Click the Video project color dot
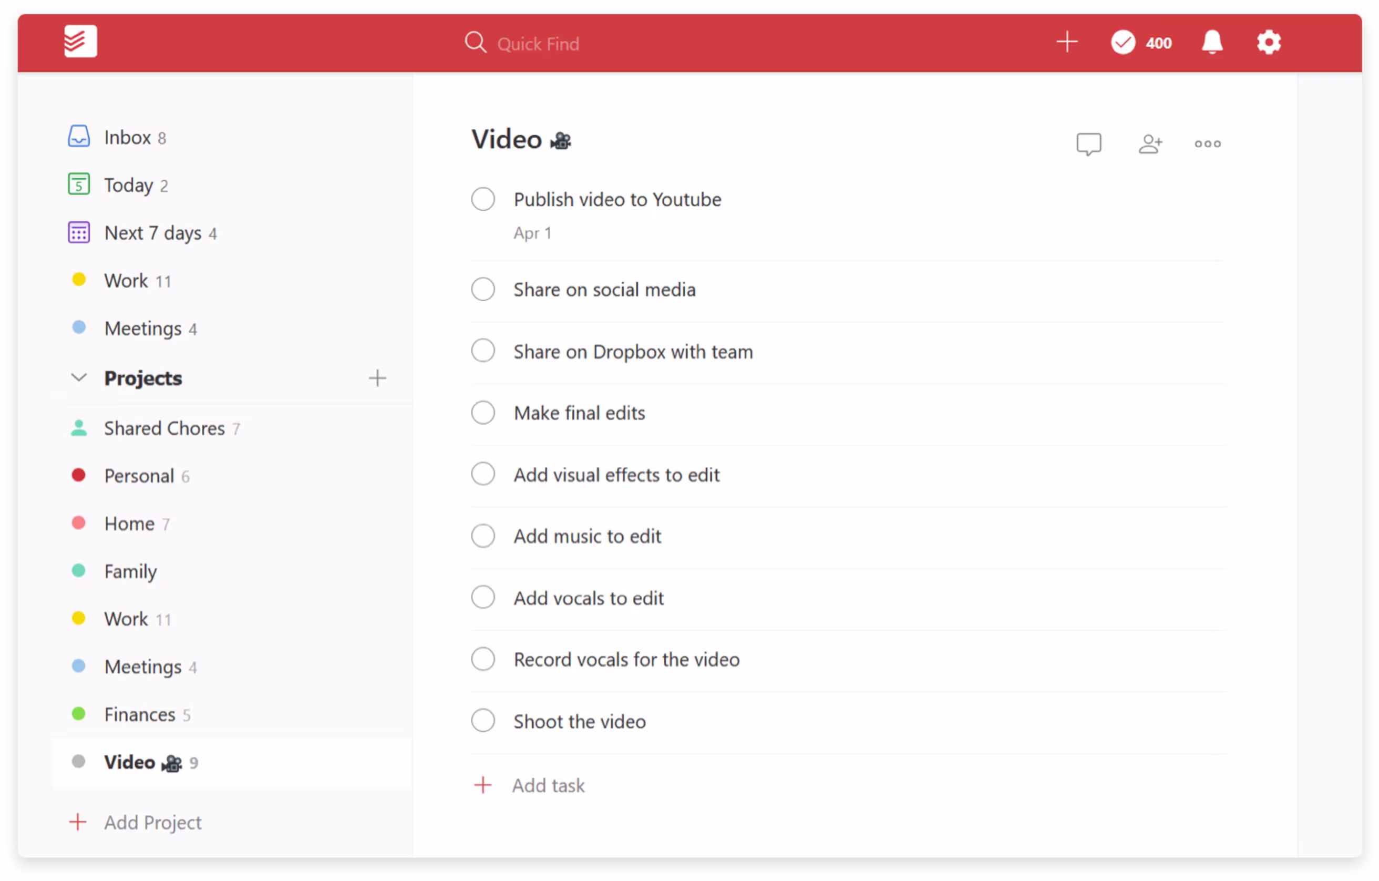 pyautogui.click(x=78, y=762)
